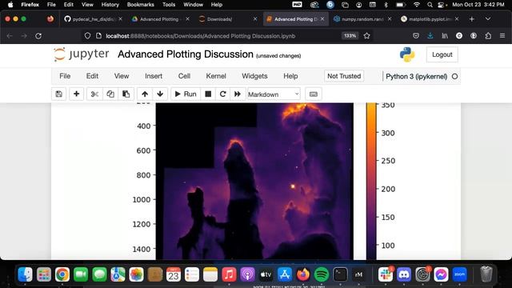Open Spotify from the Dock
This screenshot has width=512, height=288.
pos(322,274)
